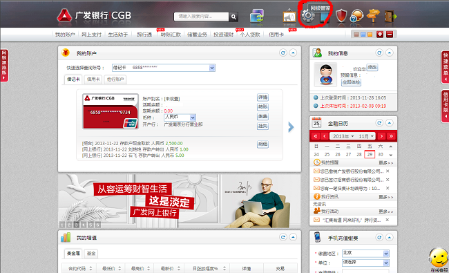Refresh the 手机充值缴费 panel

coord(379,238)
